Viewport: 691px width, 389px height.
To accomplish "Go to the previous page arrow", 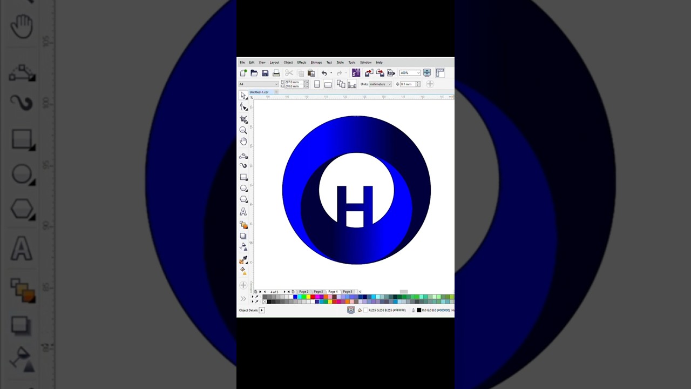I will click(x=265, y=292).
